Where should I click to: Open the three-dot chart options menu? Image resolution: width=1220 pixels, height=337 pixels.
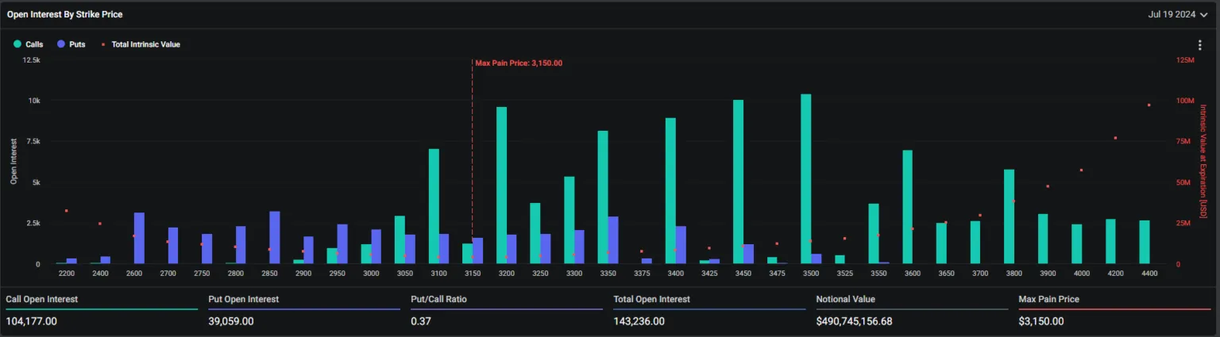pos(1200,45)
